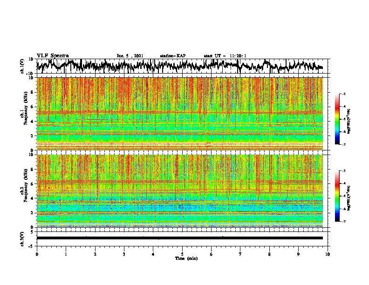Screen dimensions: 369x285
Task: Click the '8' kHz tick on ch.1 frequency axis
Action: (32, 92)
